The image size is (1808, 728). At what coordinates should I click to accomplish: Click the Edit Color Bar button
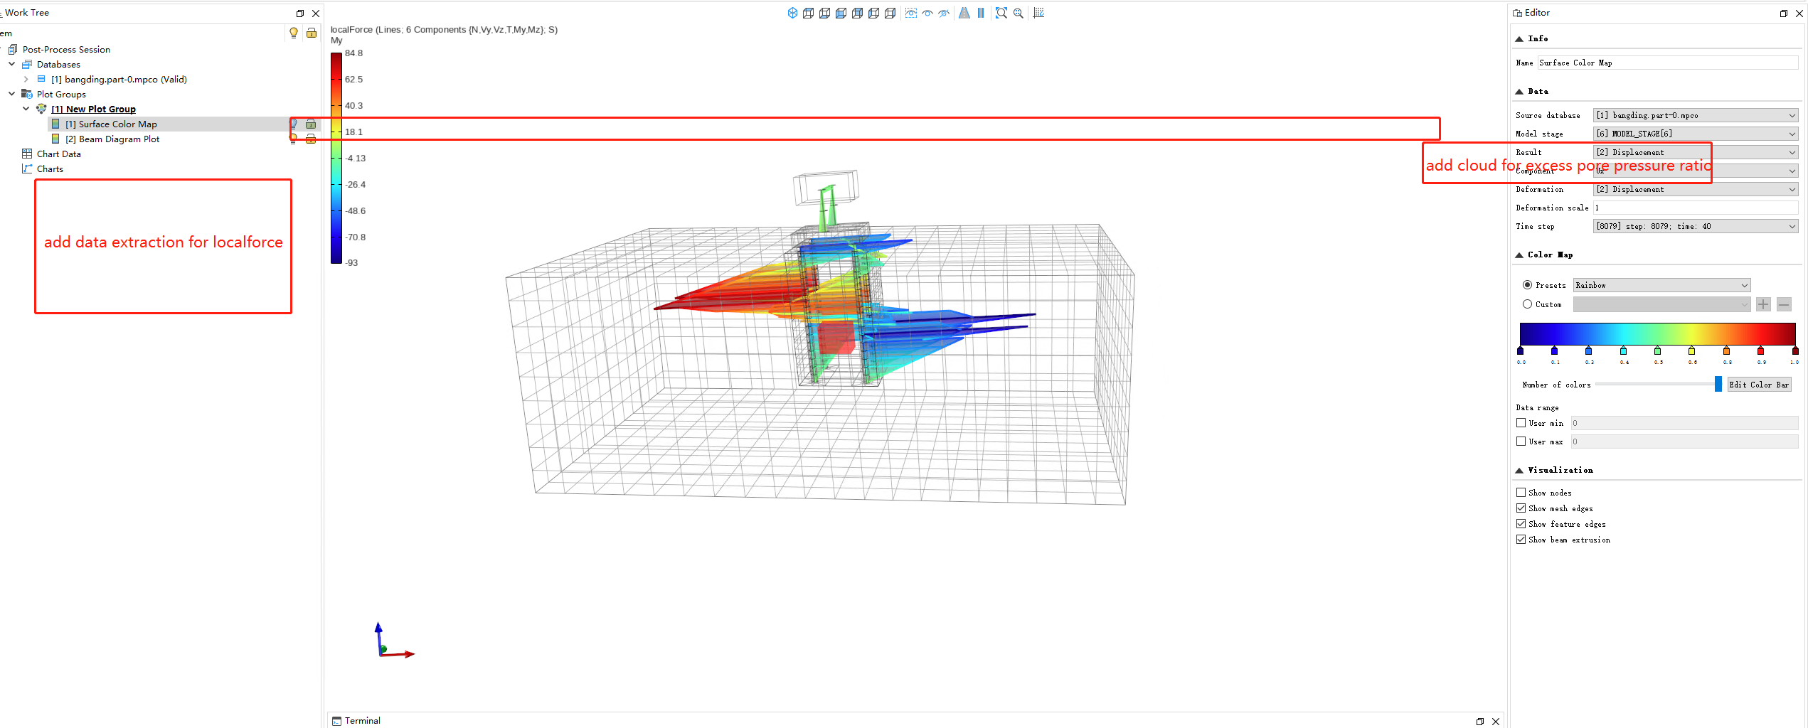(1759, 385)
